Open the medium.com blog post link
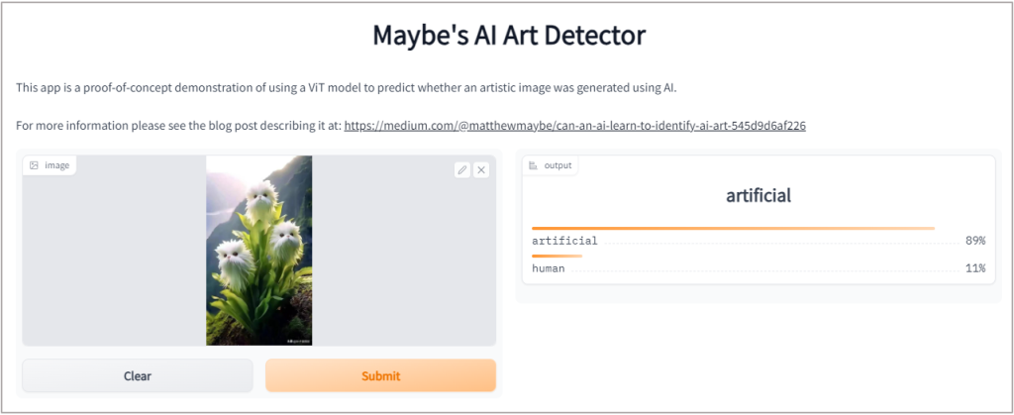Screen dimensions: 1014x415 [575, 126]
